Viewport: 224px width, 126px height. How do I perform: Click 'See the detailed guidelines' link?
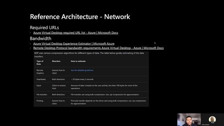click(82, 70)
